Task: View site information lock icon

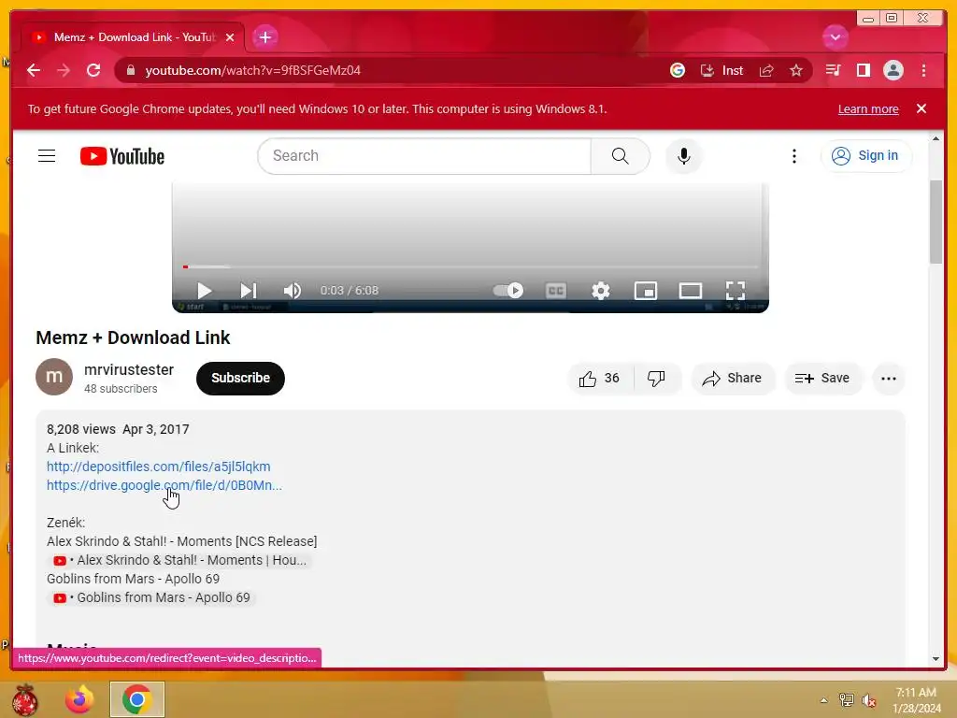Action: pyautogui.click(x=130, y=70)
